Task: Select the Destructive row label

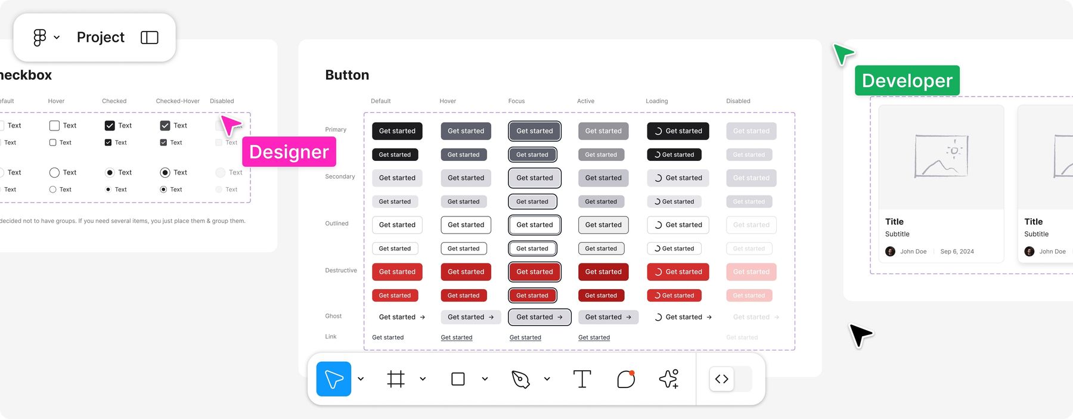Action: pyautogui.click(x=341, y=271)
